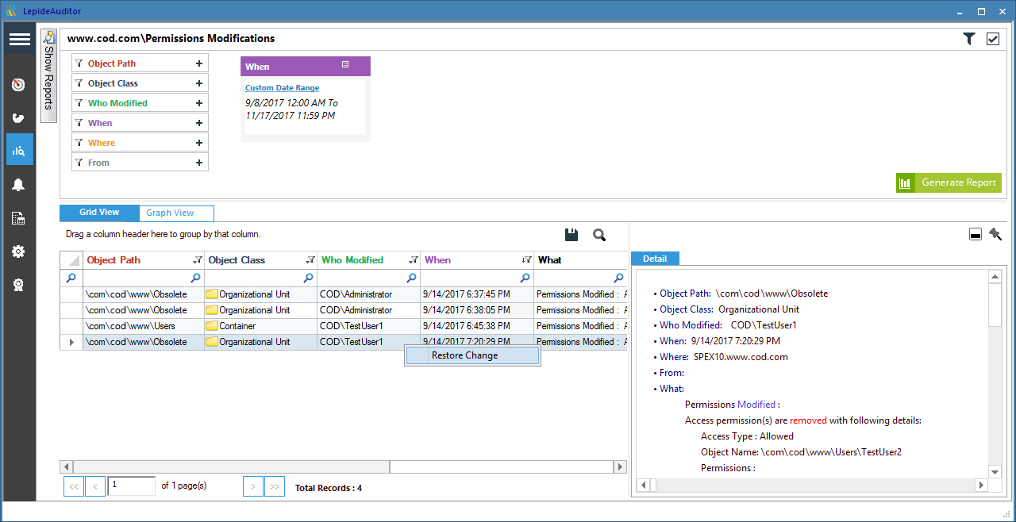Screen dimensions: 1016x522
Task: Click the From filter funnel icon
Action: [79, 163]
